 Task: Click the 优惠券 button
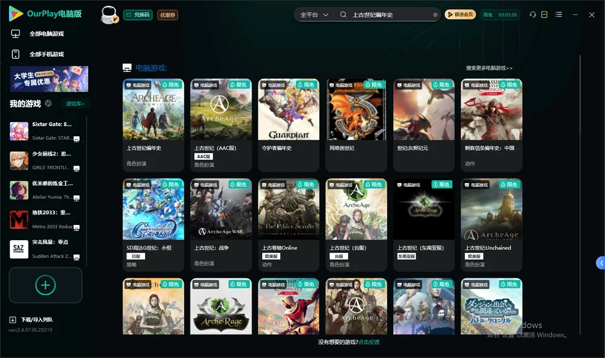pos(168,15)
